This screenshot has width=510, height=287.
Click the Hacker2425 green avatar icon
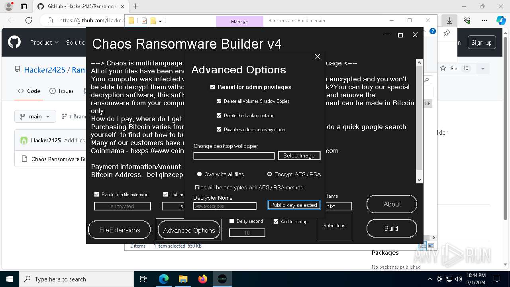coord(24,140)
